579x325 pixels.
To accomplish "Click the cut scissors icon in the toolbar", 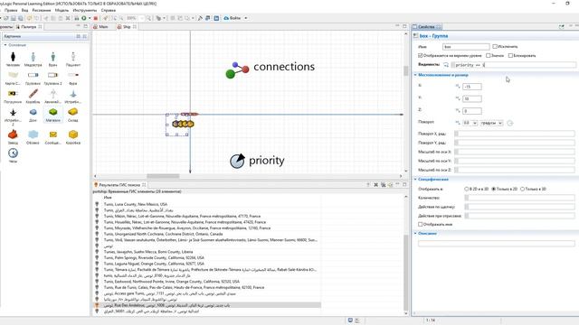I will tap(45, 18).
